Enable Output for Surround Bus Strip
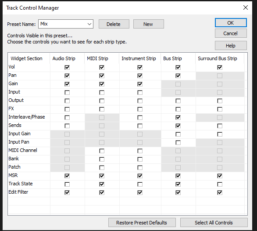The image size is (257, 231). 220,101
